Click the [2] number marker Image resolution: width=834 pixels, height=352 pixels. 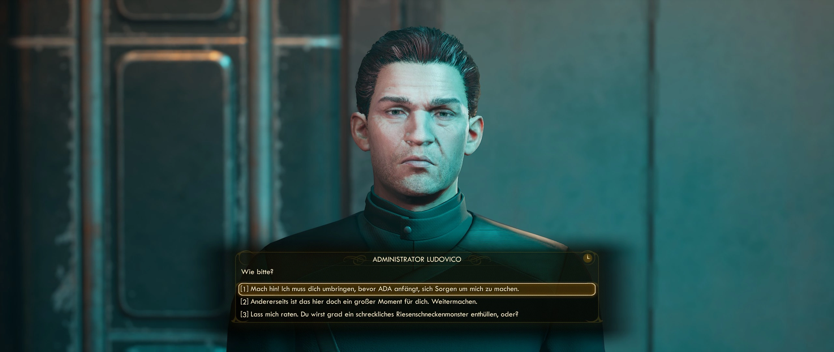[x=244, y=301]
